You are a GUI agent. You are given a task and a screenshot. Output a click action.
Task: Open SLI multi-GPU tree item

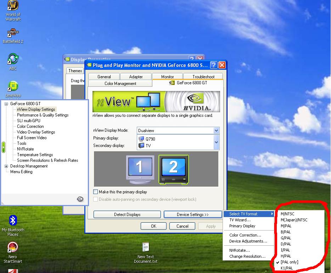tap(28, 121)
